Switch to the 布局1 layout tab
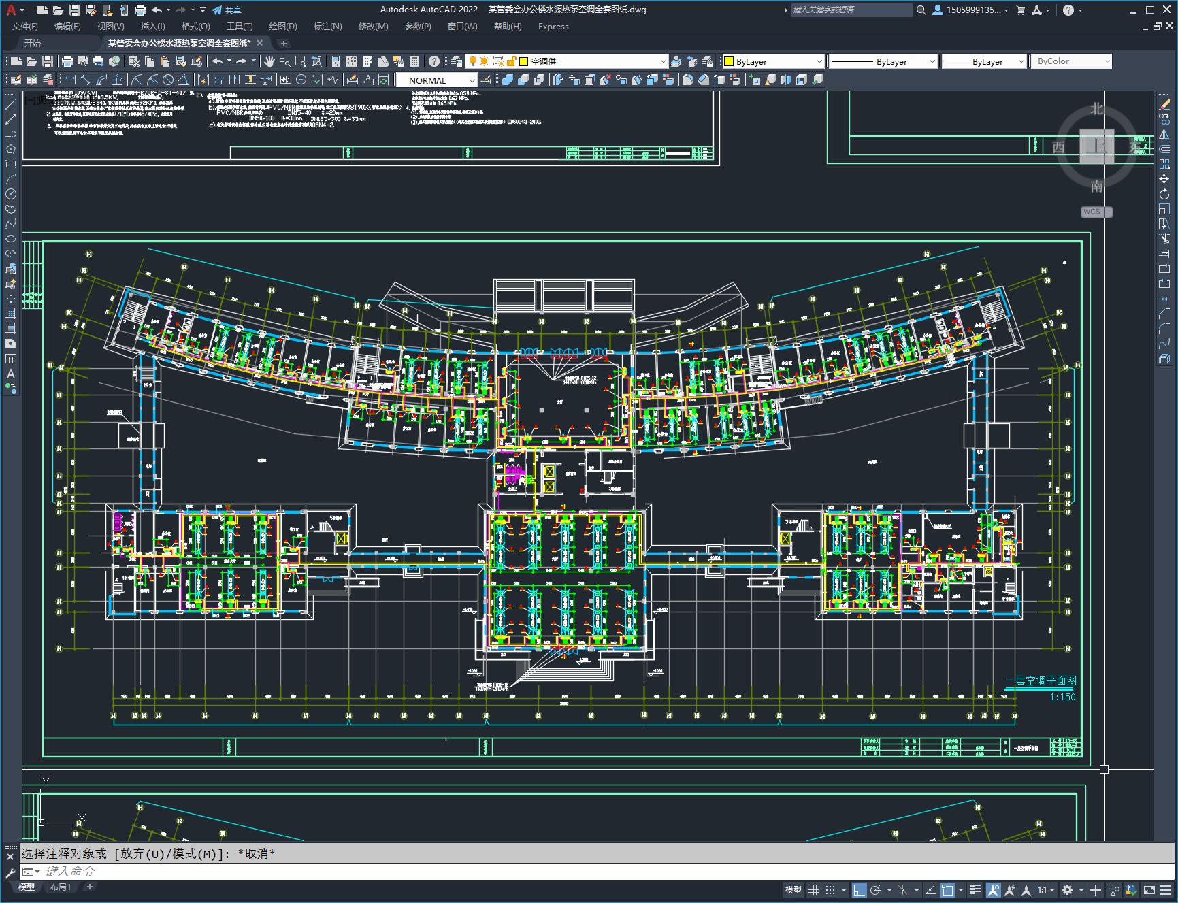Viewport: 1178px width, 903px height. pos(60,887)
